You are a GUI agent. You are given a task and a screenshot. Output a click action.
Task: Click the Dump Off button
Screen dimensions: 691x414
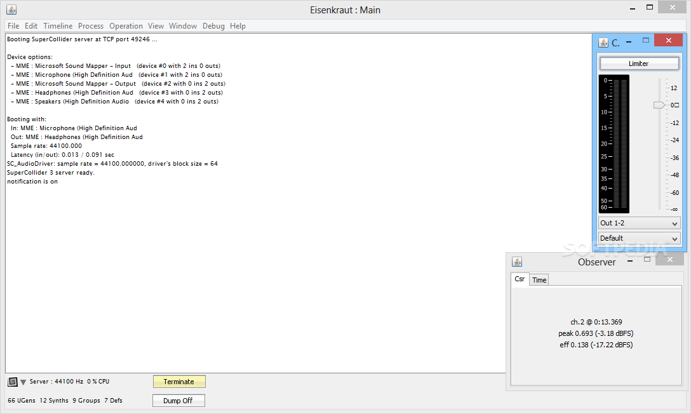click(x=178, y=401)
